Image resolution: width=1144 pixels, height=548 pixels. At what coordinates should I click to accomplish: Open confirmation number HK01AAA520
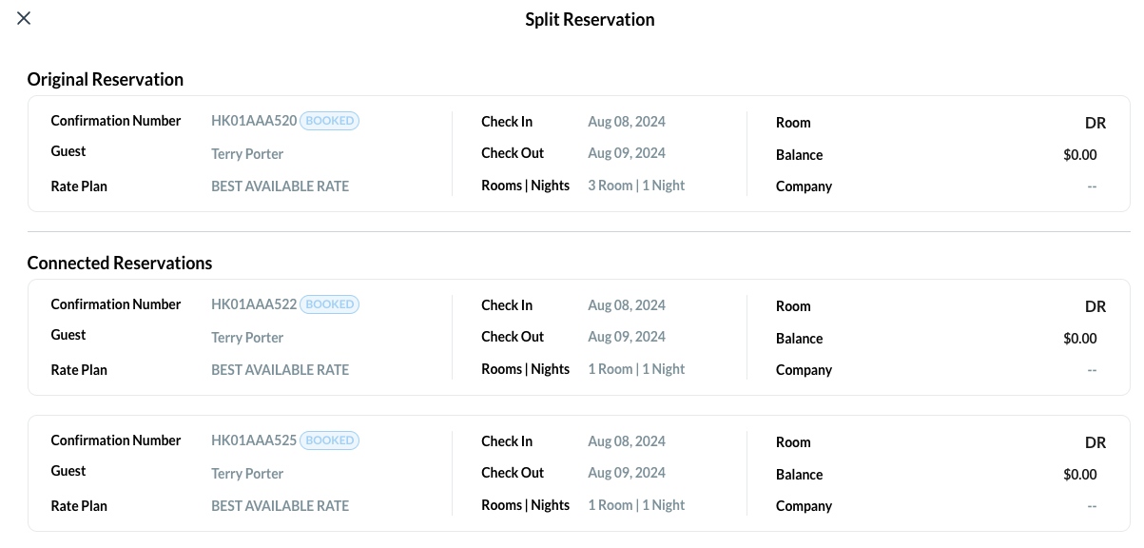point(254,121)
